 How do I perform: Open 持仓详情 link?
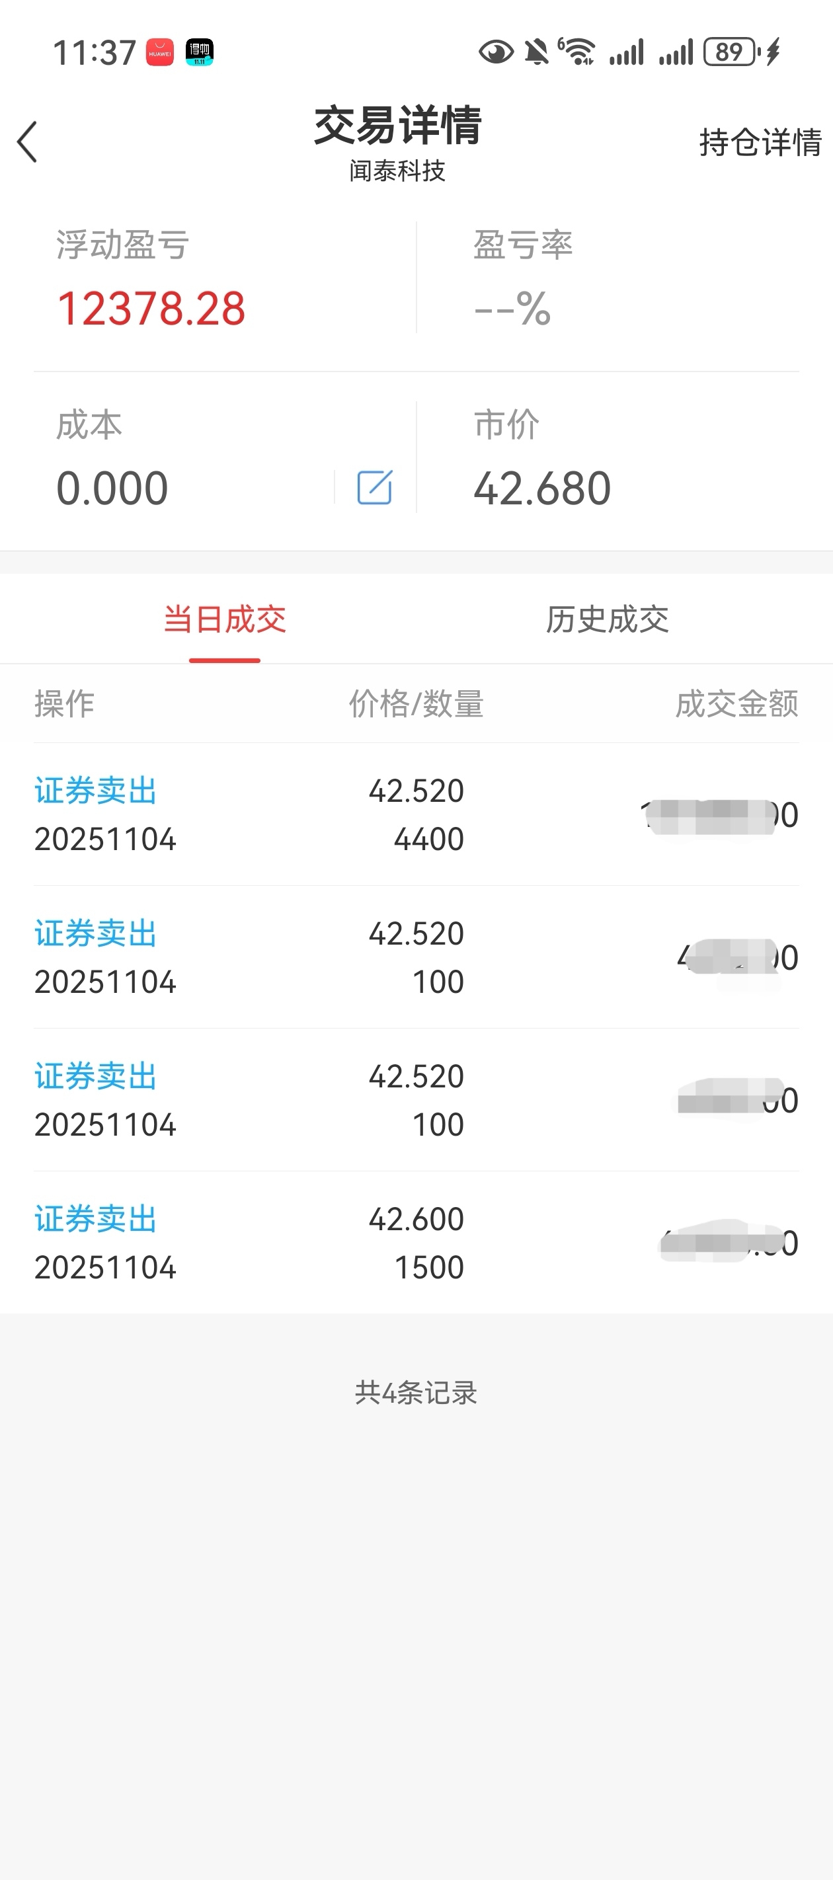[760, 142]
